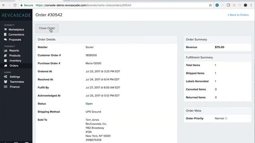Open Inventory in the sidebar

(15, 61)
